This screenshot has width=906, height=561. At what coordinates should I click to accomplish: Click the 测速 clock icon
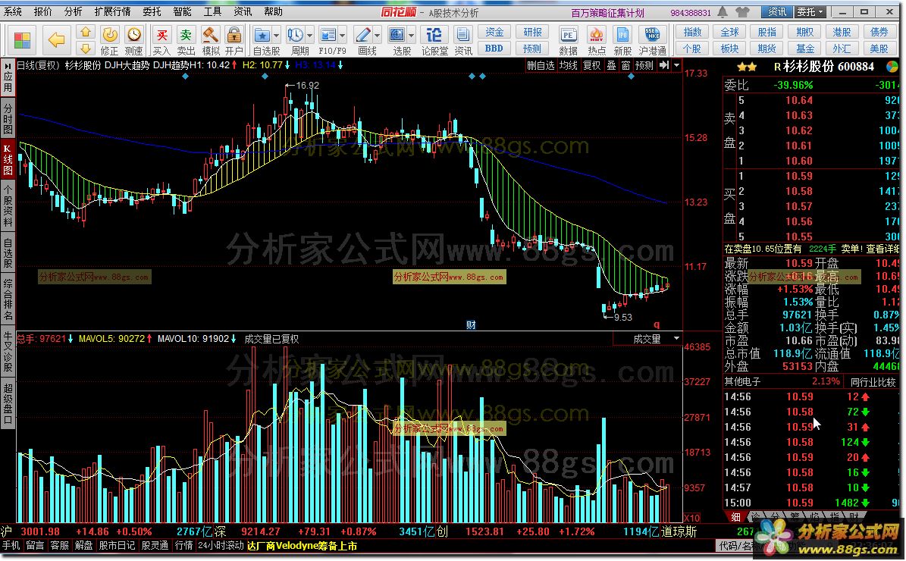[x=134, y=36]
